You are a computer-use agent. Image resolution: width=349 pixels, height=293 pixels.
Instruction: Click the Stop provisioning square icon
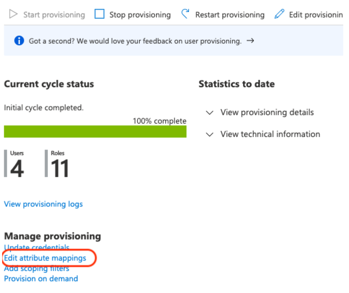[x=99, y=14]
